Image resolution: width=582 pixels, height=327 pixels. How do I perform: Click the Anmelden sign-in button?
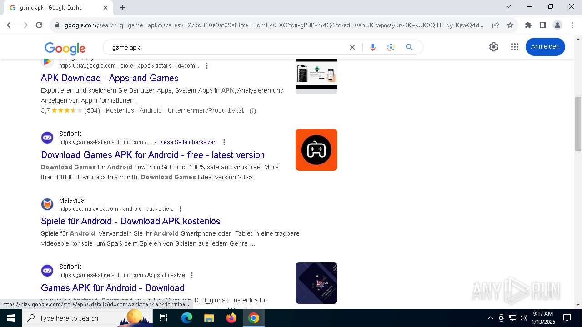[x=545, y=47]
